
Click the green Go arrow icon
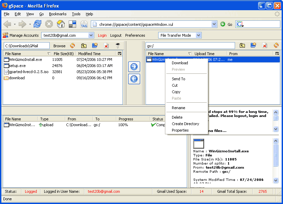222,24
